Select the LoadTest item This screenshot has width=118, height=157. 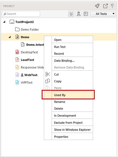coord(27,60)
